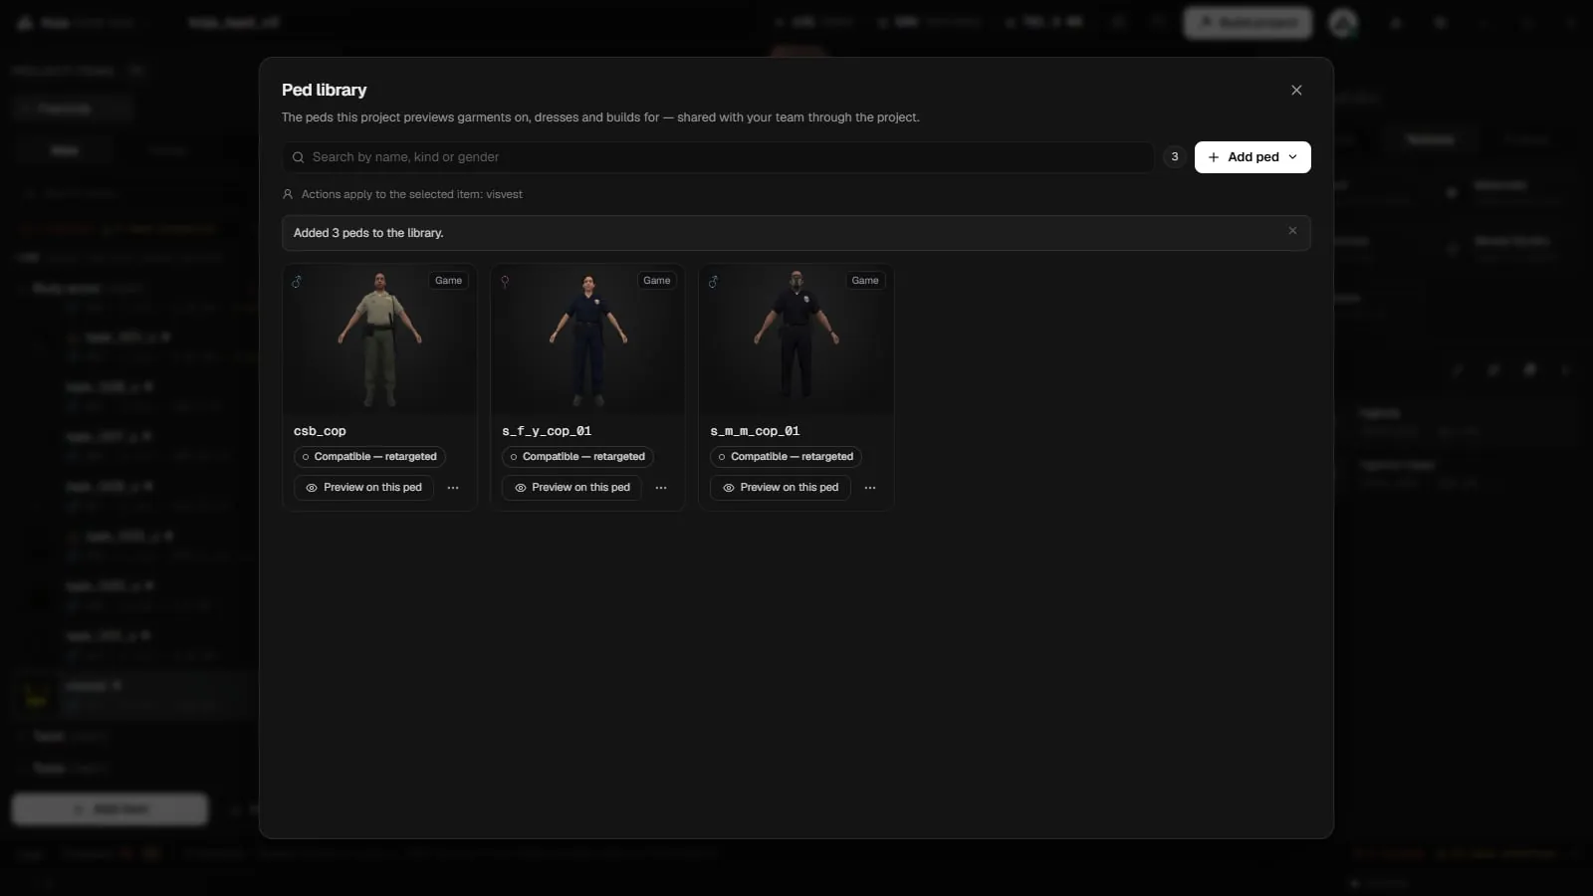This screenshot has width=1593, height=896.
Task: Preview on this ped for s_m_m_cop_01
Action: tap(780, 488)
